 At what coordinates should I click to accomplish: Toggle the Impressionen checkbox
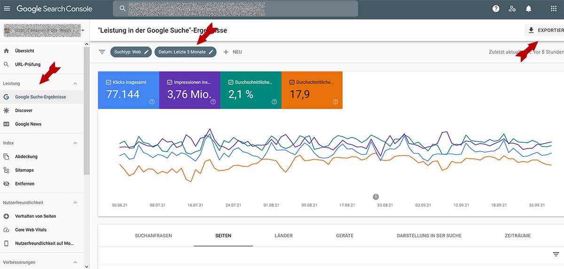tap(170, 82)
